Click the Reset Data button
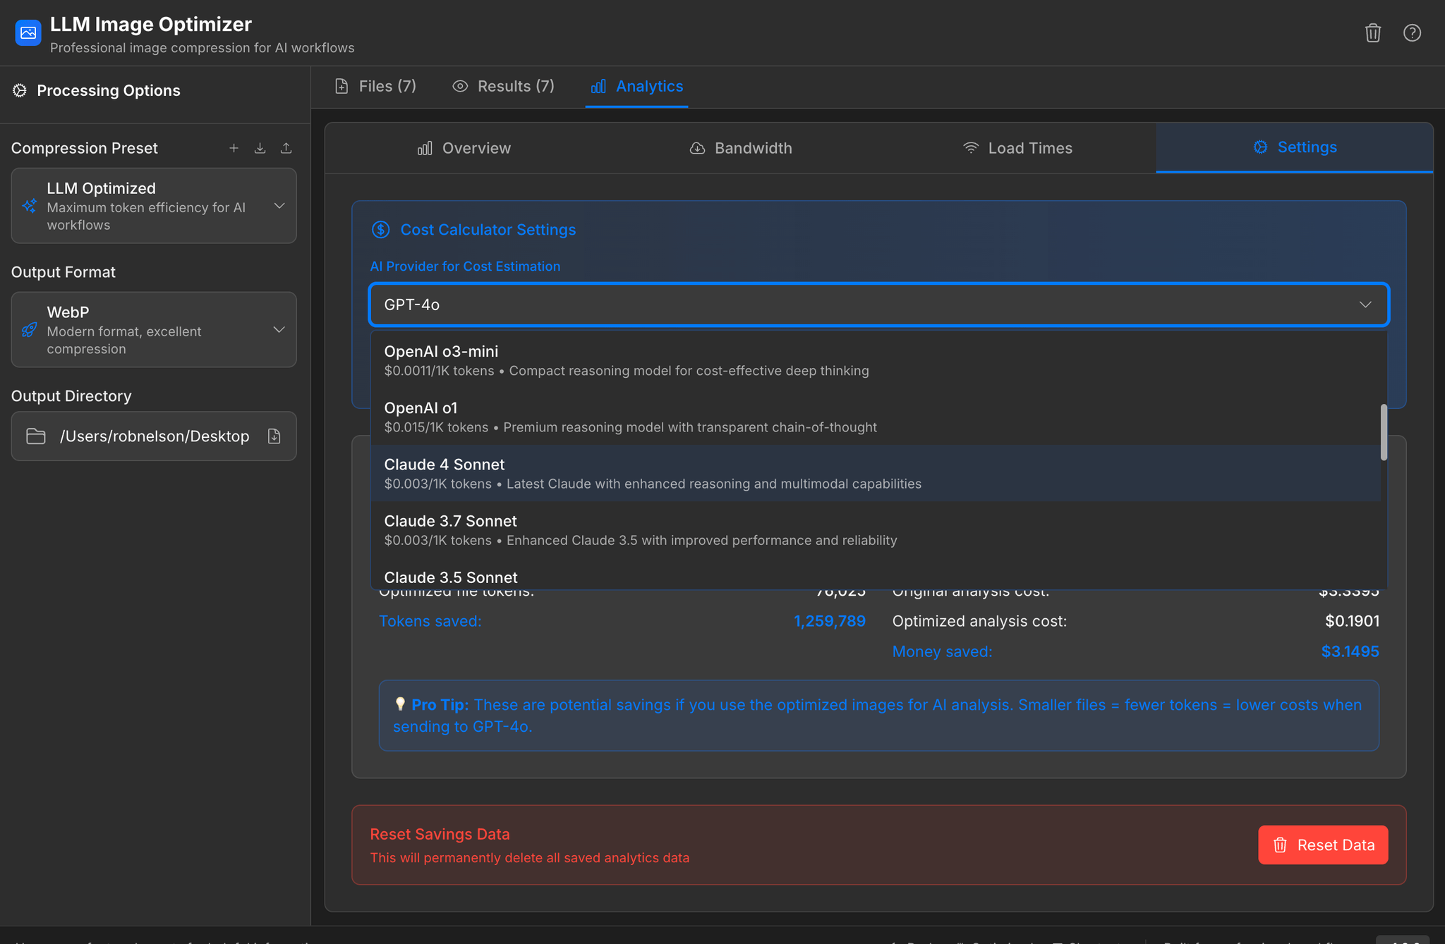The image size is (1445, 944). coord(1323,845)
